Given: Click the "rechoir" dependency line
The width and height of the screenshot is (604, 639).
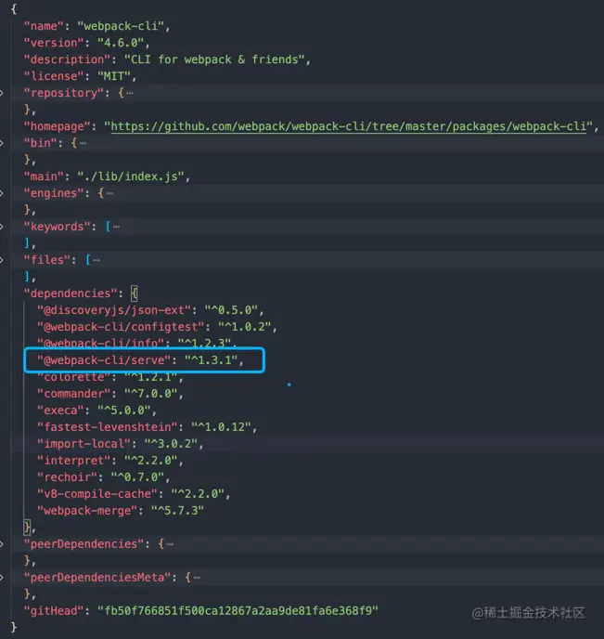Looking at the screenshot, I should point(103,477).
